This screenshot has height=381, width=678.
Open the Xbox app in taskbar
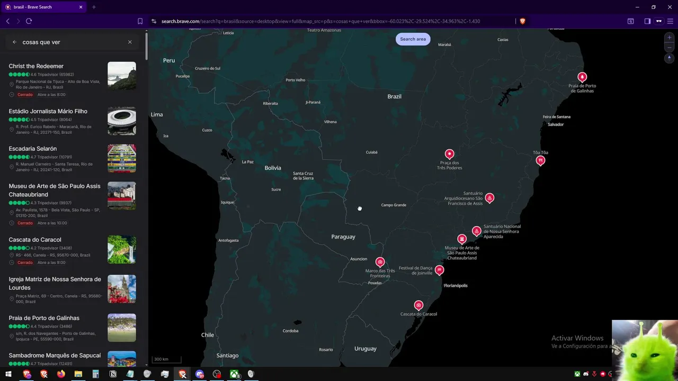coord(234,374)
